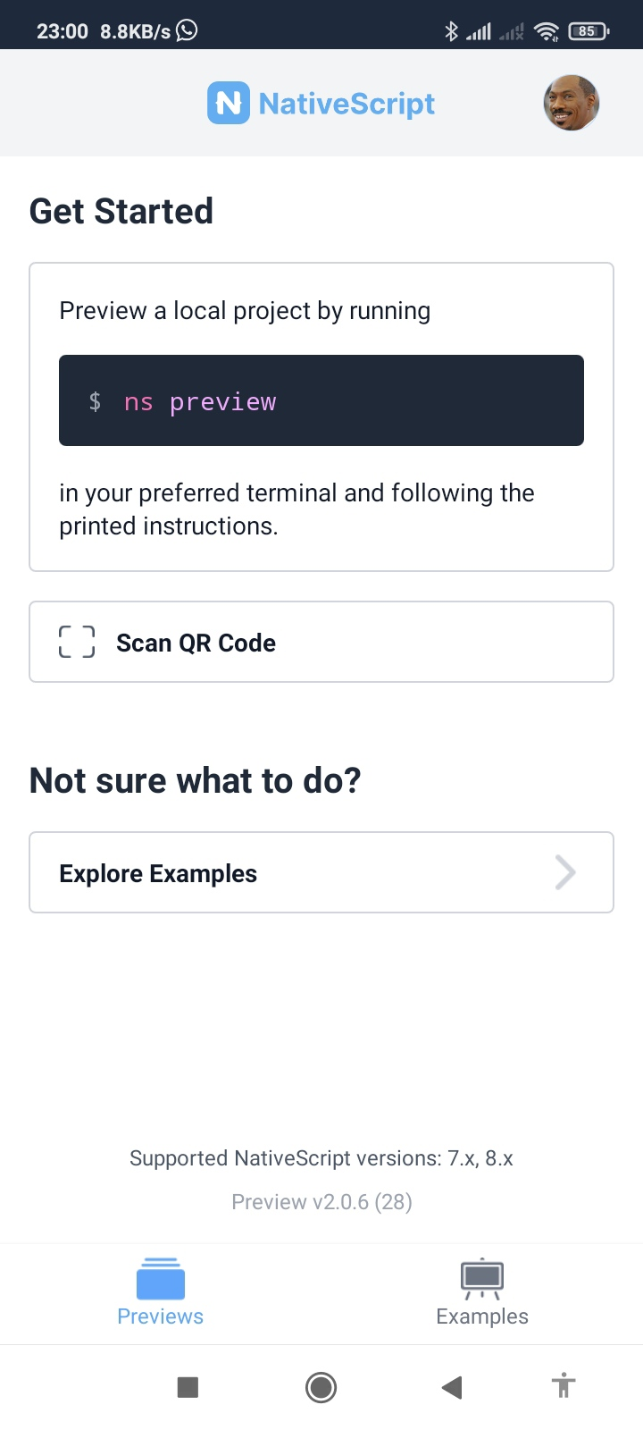This screenshot has width=643, height=1430.
Task: Tap chevron arrow on Explore Examples
Action: (x=564, y=872)
